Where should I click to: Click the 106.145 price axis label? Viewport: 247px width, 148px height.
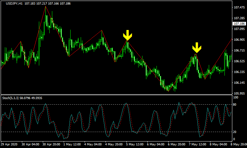coord(239,83)
